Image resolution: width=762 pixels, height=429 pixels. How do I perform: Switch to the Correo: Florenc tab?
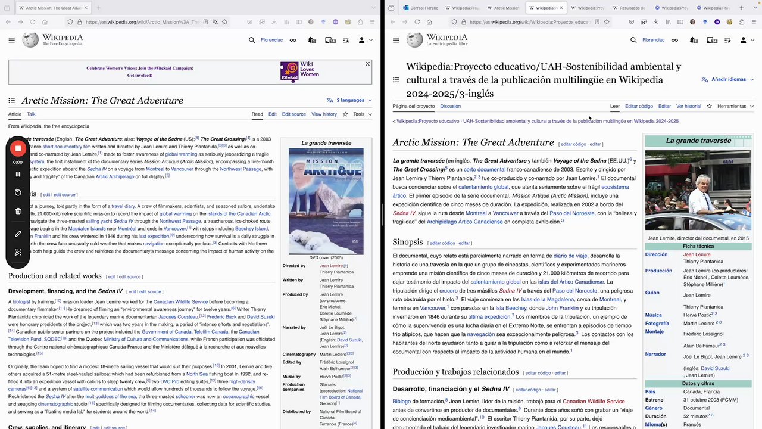421,8
